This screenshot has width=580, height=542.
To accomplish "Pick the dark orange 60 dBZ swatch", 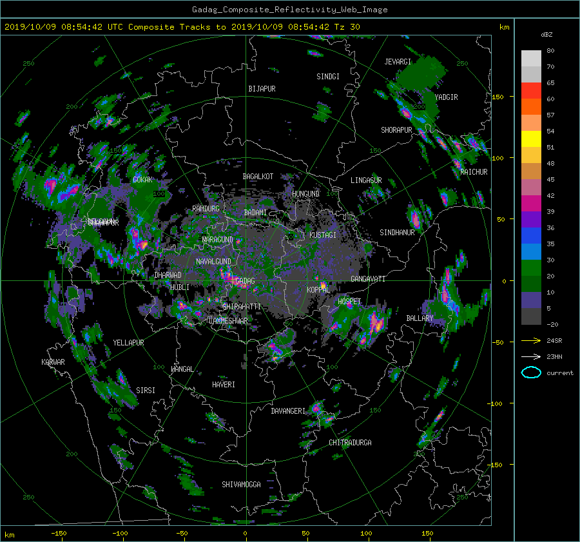I will [x=531, y=106].
